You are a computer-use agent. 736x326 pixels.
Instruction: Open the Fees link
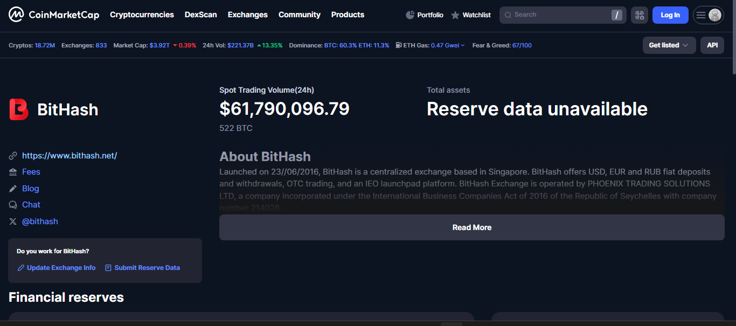point(31,172)
